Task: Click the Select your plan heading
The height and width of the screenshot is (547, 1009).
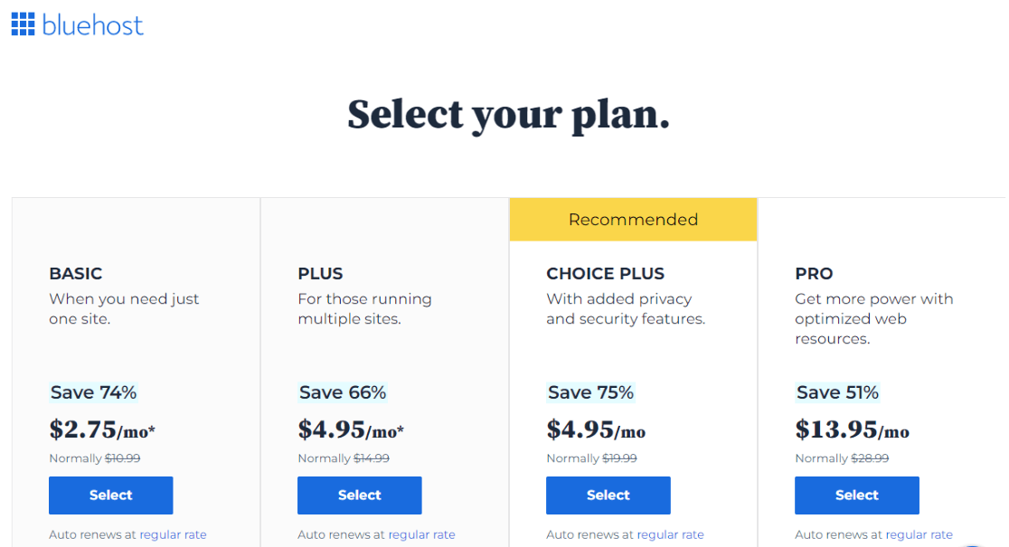Action: pos(508,114)
